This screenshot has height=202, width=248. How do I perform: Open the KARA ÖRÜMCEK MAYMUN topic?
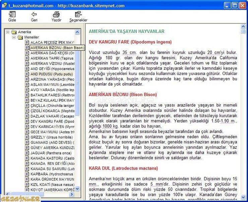coord(52,179)
